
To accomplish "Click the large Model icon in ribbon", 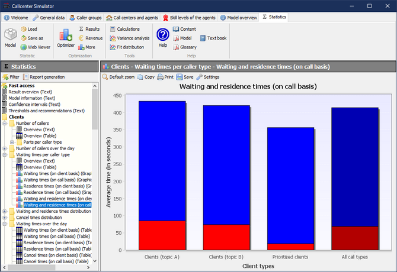I will pyautogui.click(x=10, y=37).
